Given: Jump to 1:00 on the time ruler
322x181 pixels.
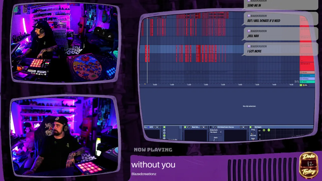Looking at the screenshot, I should coord(172,85).
